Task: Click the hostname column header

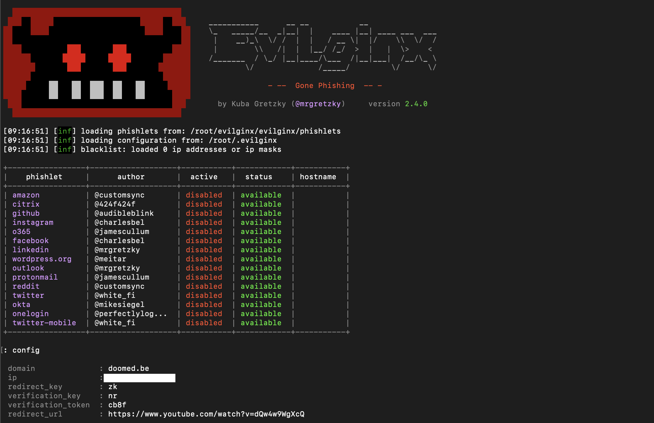Action: (x=318, y=177)
